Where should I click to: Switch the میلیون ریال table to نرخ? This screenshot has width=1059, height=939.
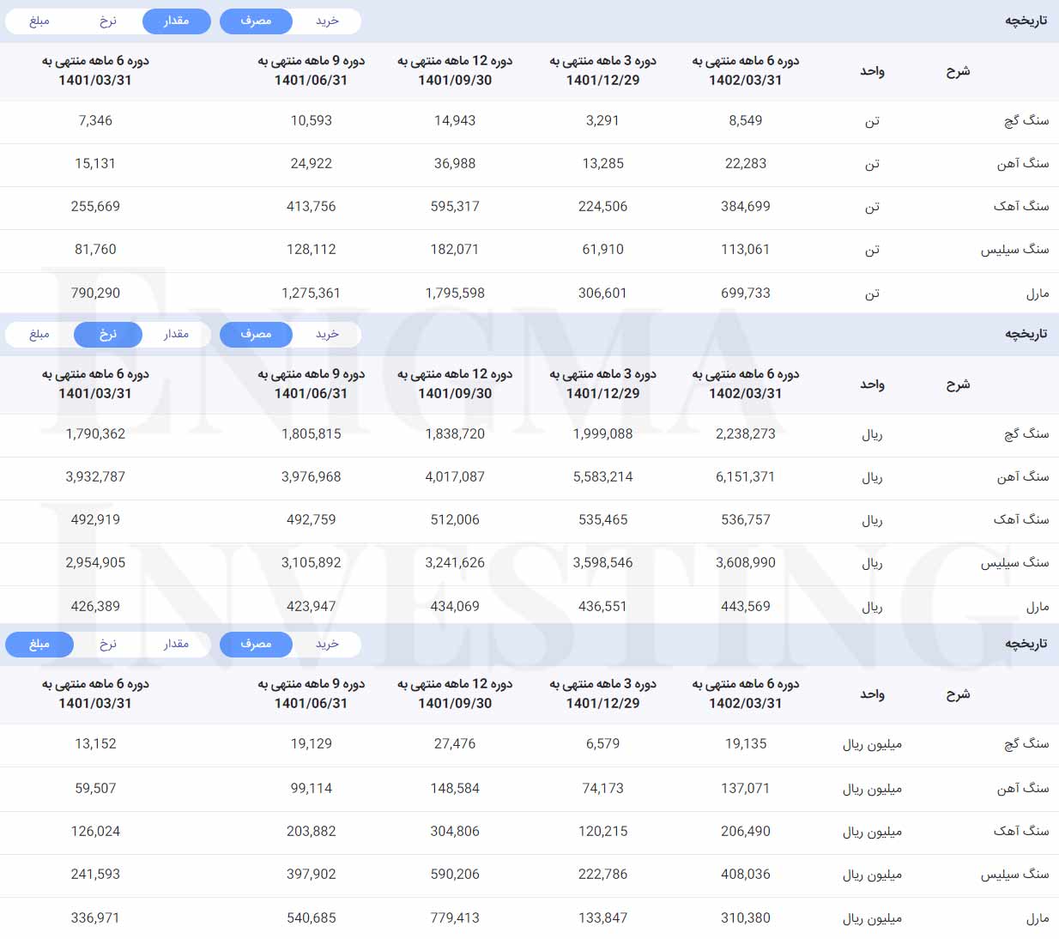click(x=108, y=645)
